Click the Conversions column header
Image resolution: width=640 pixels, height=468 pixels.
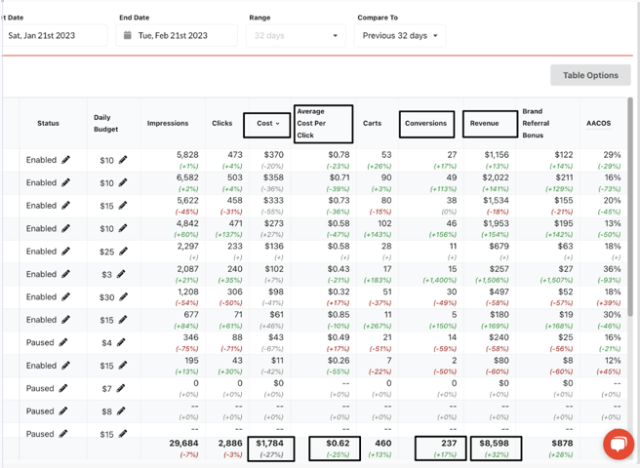425,123
